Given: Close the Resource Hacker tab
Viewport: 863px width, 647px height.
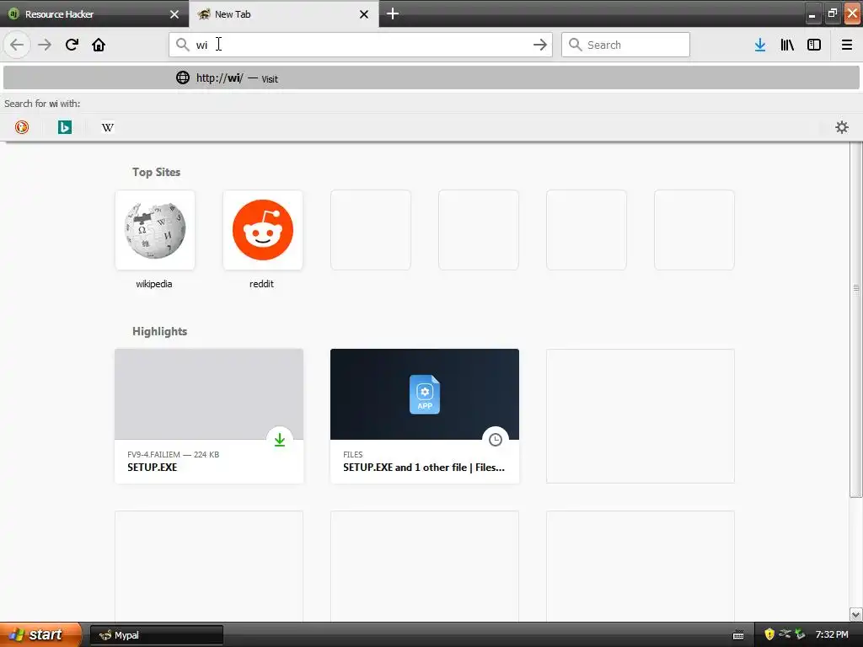Looking at the screenshot, I should [x=174, y=14].
